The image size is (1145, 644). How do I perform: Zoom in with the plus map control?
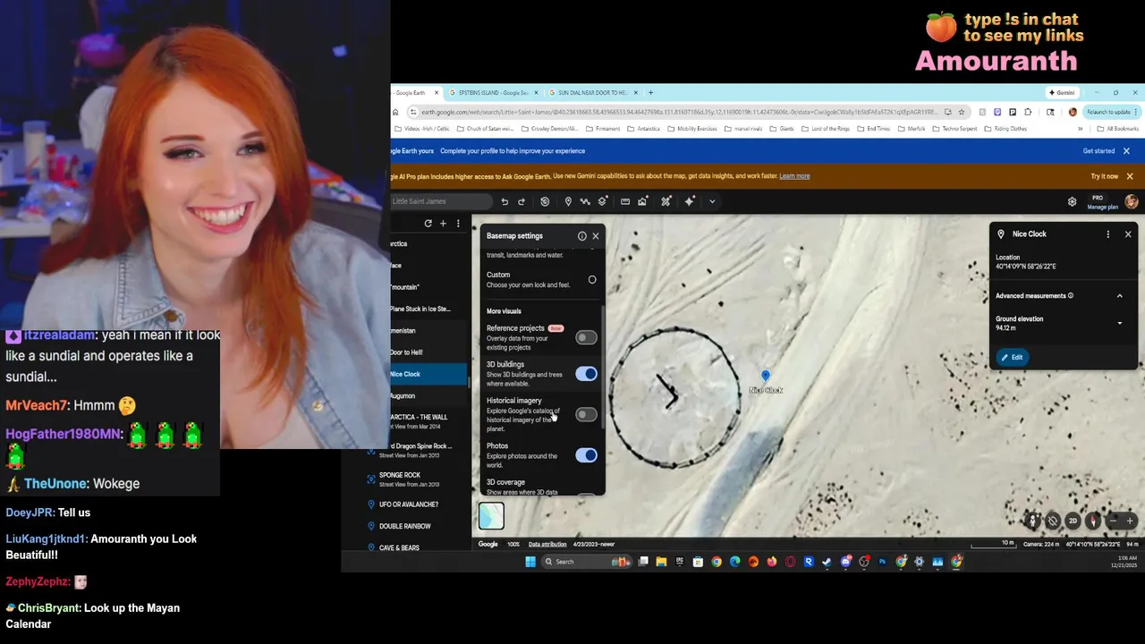pyautogui.click(x=1130, y=521)
